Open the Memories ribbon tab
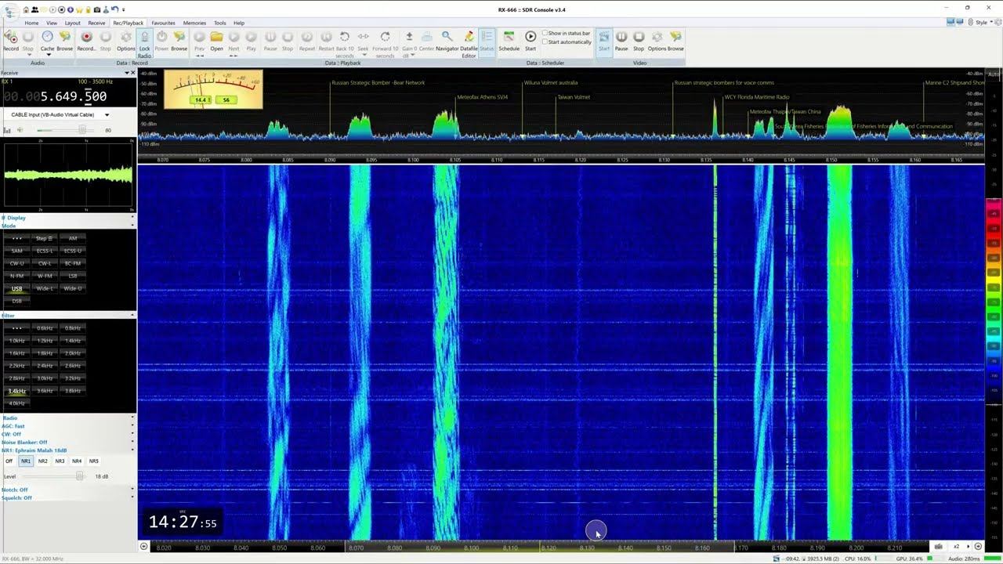 194,23
